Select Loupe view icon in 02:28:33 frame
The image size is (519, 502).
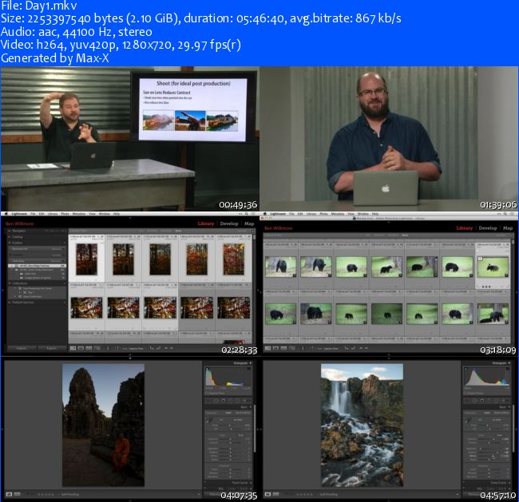tap(81, 348)
